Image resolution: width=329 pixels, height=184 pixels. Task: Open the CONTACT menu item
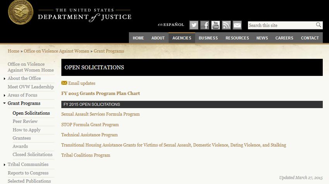coord(310,38)
